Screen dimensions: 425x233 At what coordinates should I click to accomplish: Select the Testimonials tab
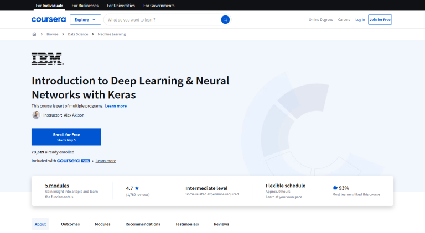(187, 224)
